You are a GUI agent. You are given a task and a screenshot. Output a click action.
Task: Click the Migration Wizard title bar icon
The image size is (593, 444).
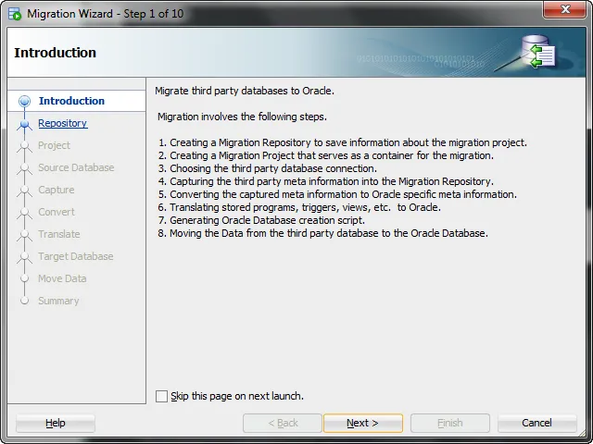click(x=15, y=14)
